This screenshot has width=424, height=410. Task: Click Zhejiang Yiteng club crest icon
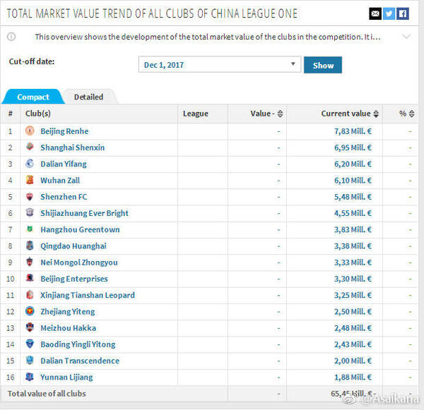pyautogui.click(x=30, y=311)
